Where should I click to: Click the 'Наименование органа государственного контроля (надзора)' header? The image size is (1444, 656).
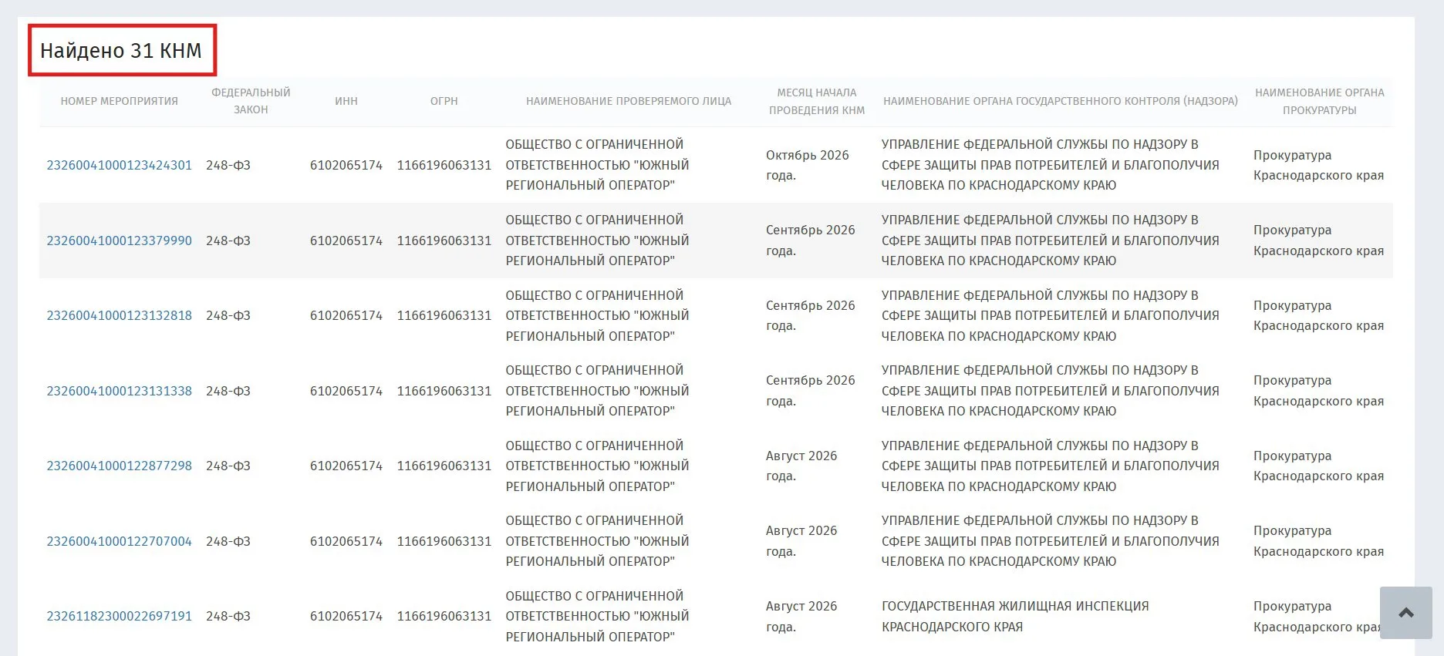(1061, 101)
